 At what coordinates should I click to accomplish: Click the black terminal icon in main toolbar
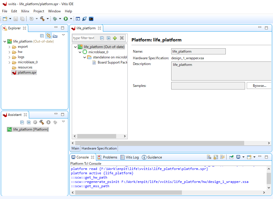[91, 19]
